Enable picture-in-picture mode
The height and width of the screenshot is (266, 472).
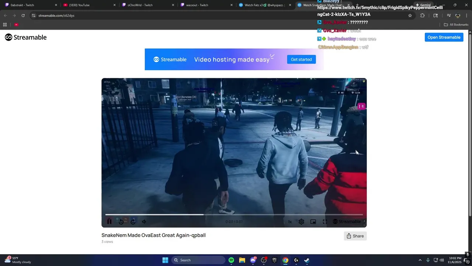click(313, 222)
